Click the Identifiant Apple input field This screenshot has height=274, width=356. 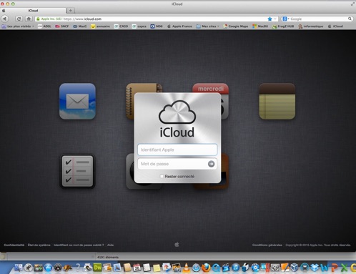pos(177,150)
